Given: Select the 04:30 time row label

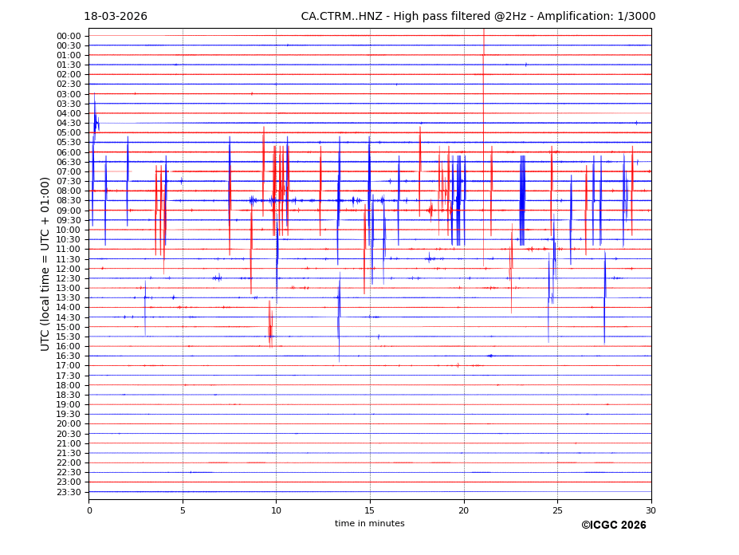Looking at the screenshot, I should [x=68, y=123].
